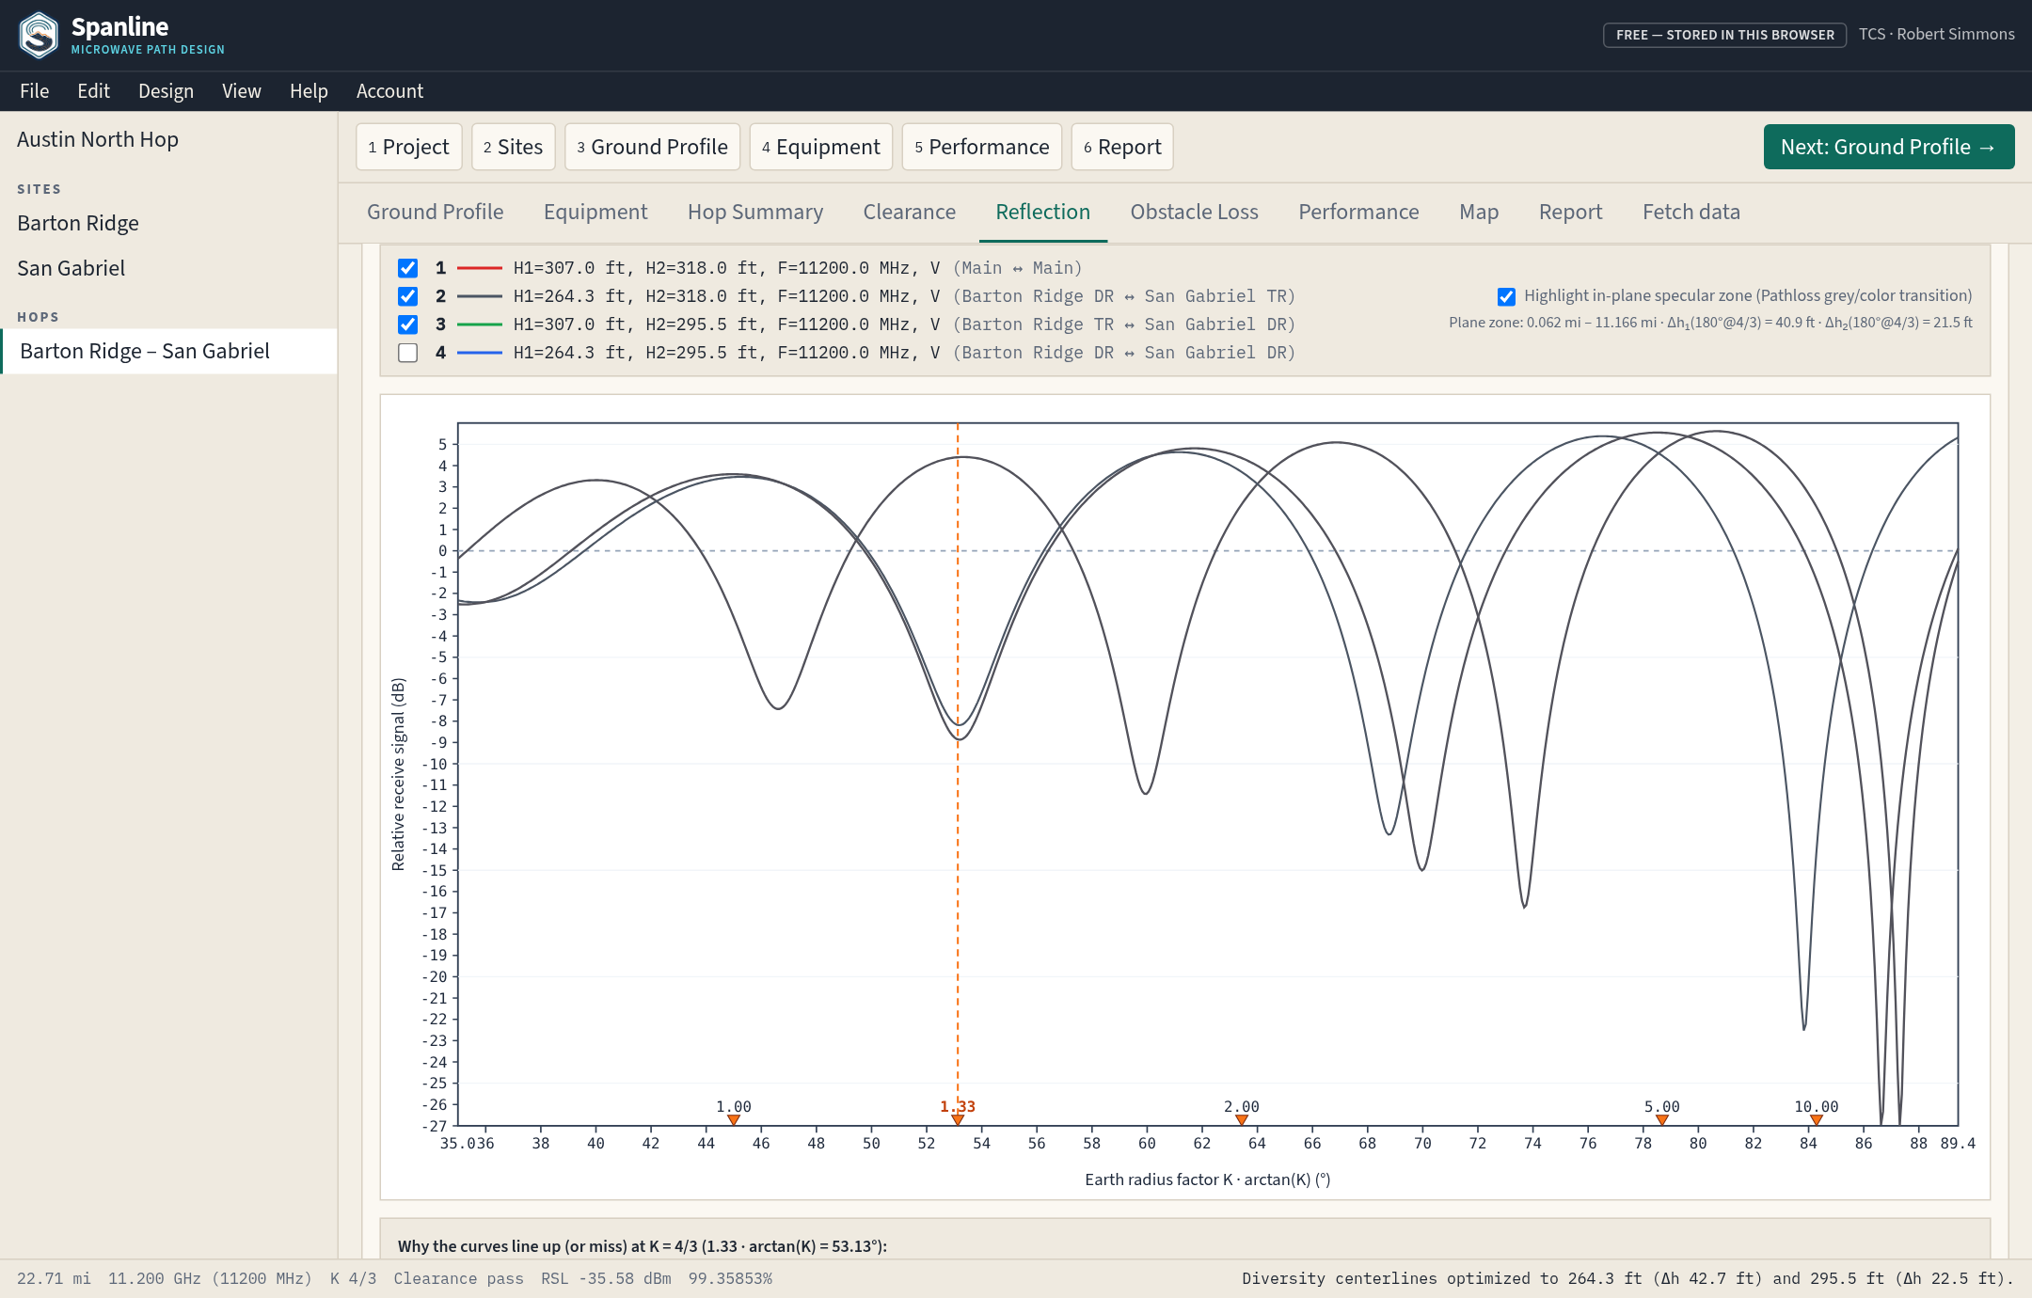The width and height of the screenshot is (2032, 1298).
Task: Switch to the Equipment sub-tab
Action: click(595, 213)
